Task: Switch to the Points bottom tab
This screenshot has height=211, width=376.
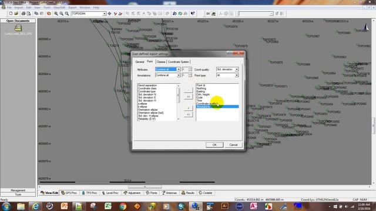Action: point(152,193)
